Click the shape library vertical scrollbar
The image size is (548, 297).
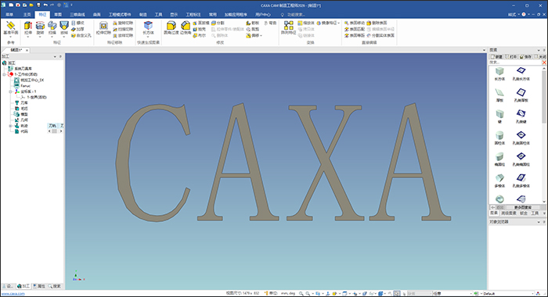coord(544,135)
